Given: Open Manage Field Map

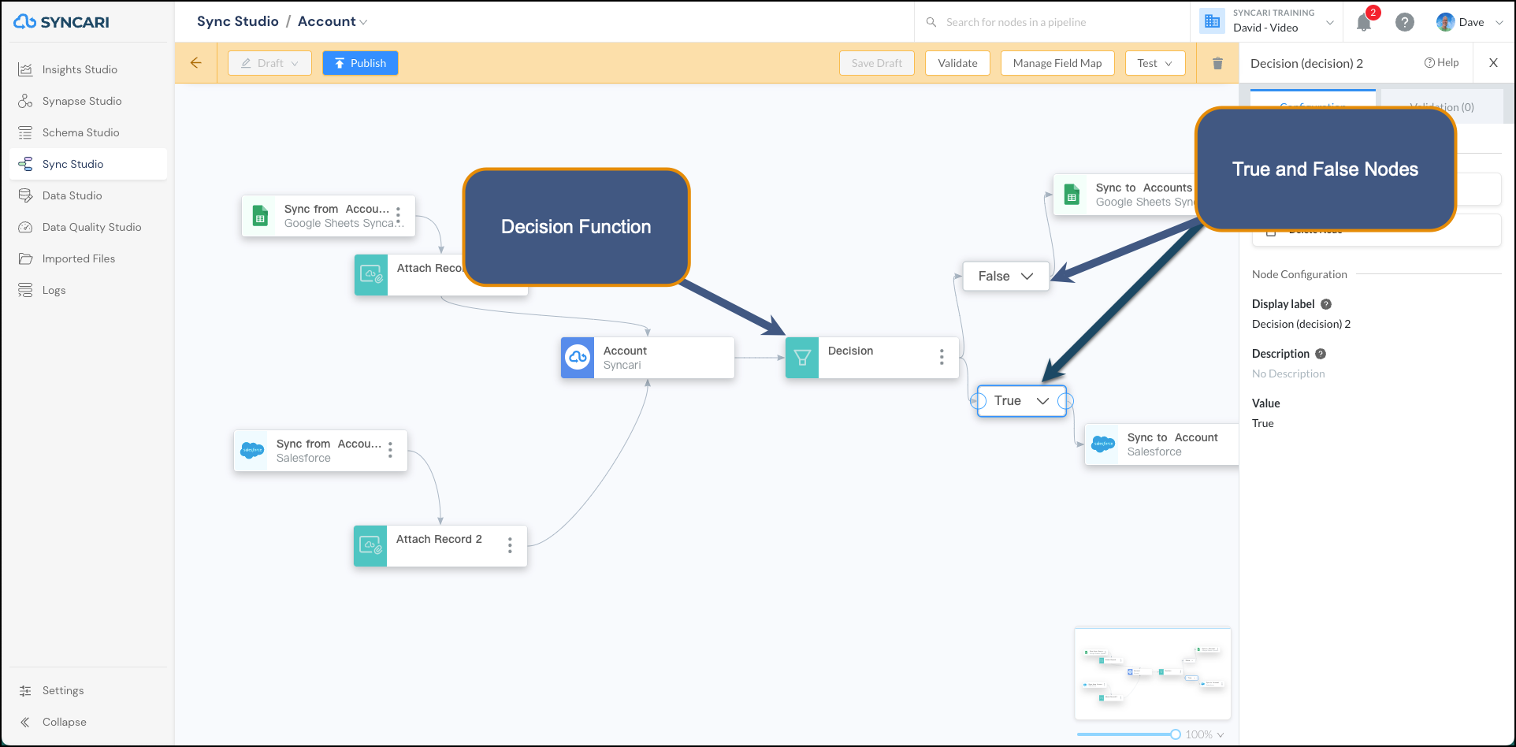Looking at the screenshot, I should (x=1057, y=63).
